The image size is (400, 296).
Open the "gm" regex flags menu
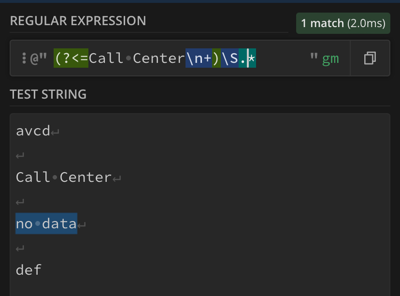pyautogui.click(x=331, y=59)
